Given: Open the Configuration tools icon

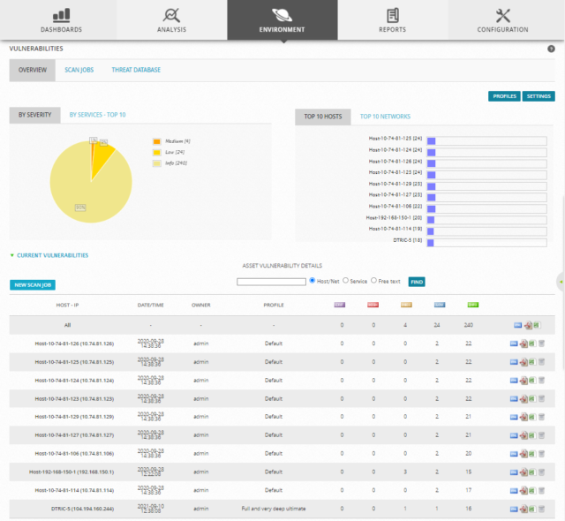Looking at the screenshot, I should tap(504, 15).
